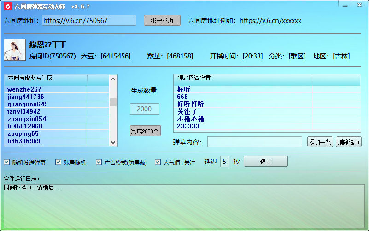Close the application window

359,5
